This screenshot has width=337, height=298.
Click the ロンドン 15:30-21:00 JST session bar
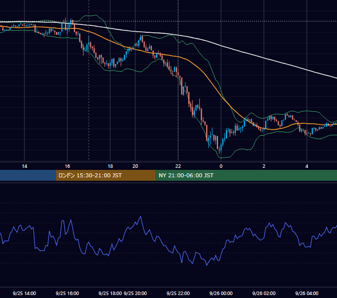click(x=106, y=175)
